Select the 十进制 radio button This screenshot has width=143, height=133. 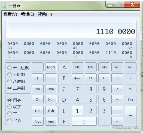(10, 74)
